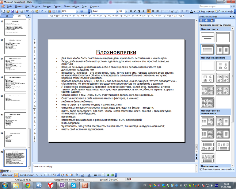Choose the Title Only text layout

(223, 37)
